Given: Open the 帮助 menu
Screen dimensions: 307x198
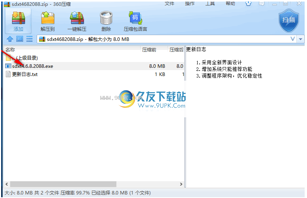Looking at the screenshot, I should pyautogui.click(x=230, y=4).
